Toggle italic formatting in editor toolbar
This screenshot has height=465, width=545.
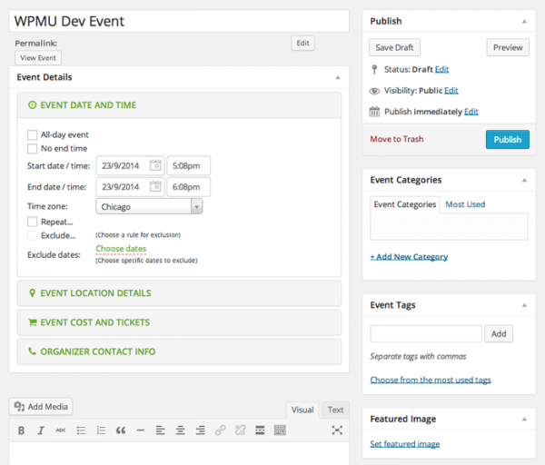pos(41,430)
